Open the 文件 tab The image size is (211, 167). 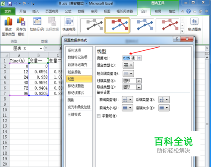click(8, 11)
